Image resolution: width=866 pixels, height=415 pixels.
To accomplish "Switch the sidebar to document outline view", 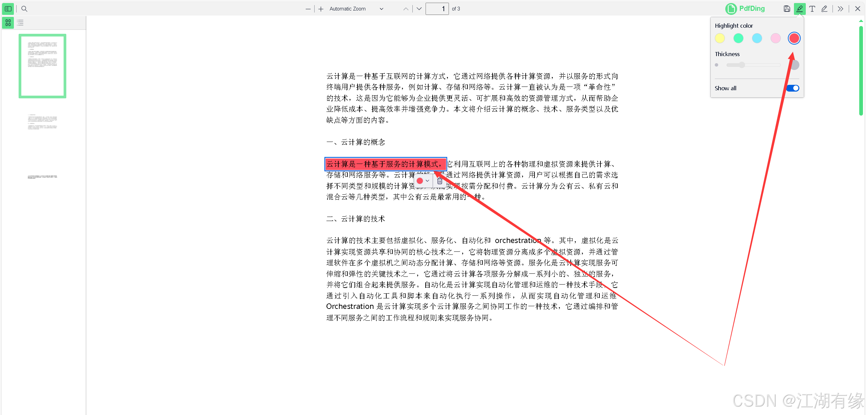I will pyautogui.click(x=20, y=23).
